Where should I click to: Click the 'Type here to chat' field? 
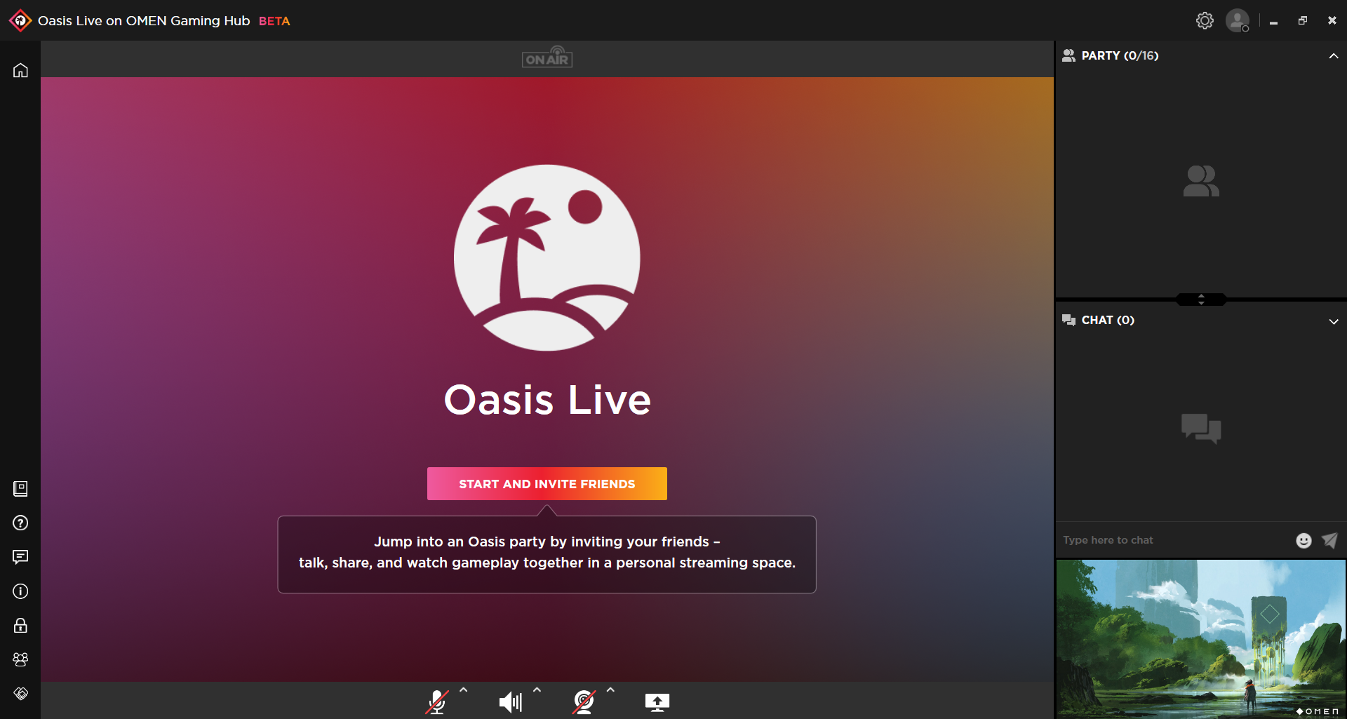1172,540
